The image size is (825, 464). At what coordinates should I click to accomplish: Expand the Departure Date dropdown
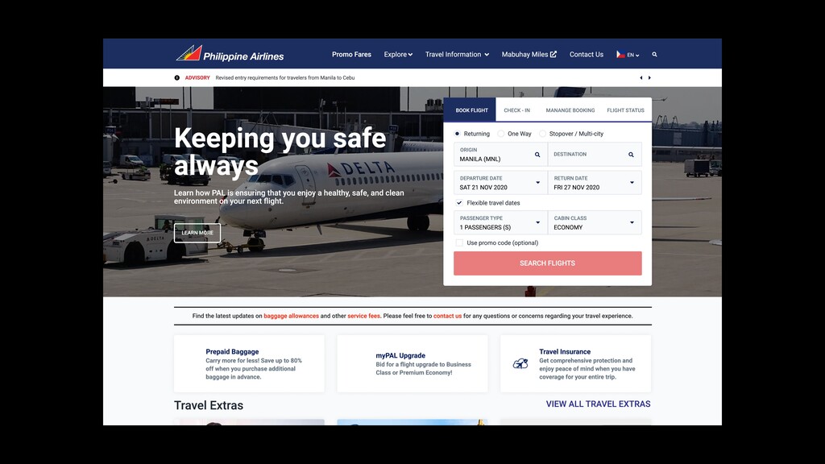(x=537, y=183)
